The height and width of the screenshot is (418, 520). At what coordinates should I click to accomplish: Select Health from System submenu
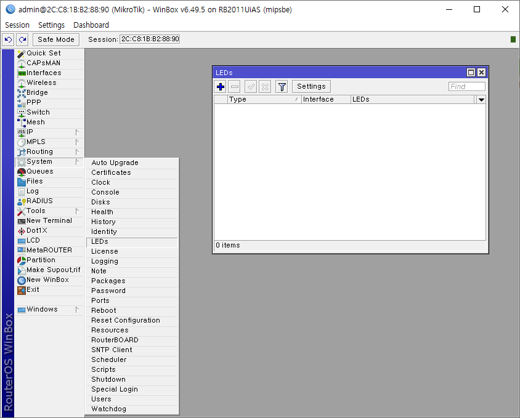tap(132, 212)
